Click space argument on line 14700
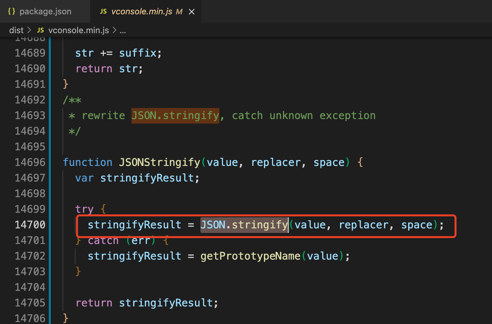Viewport: 492px width, 324px height. [x=417, y=225]
